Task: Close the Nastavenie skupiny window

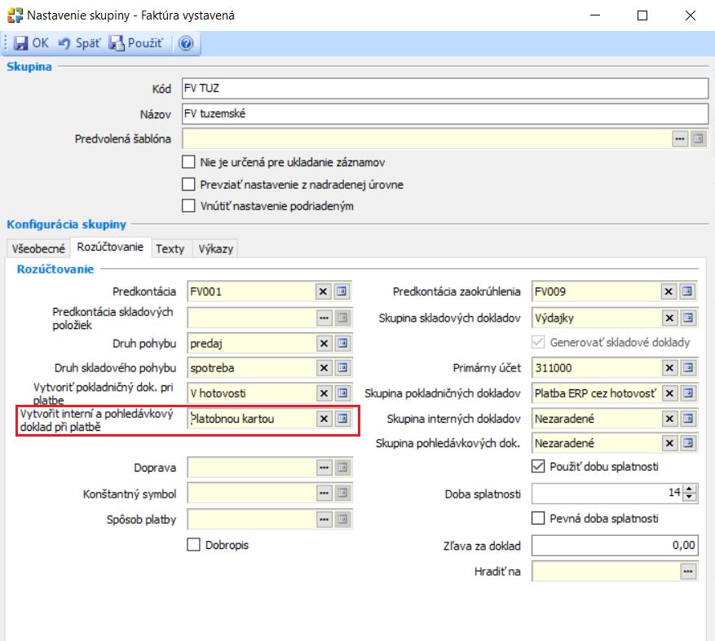Action: [x=691, y=15]
